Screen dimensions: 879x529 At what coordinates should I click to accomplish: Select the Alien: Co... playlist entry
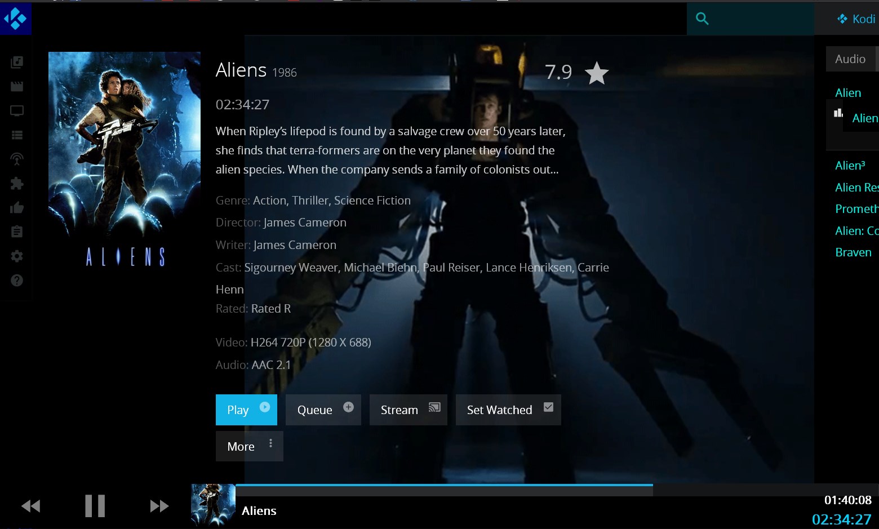click(x=856, y=230)
